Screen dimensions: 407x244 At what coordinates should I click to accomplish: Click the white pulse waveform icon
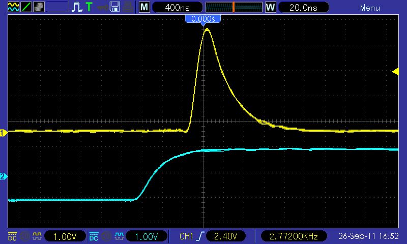pos(77,7)
